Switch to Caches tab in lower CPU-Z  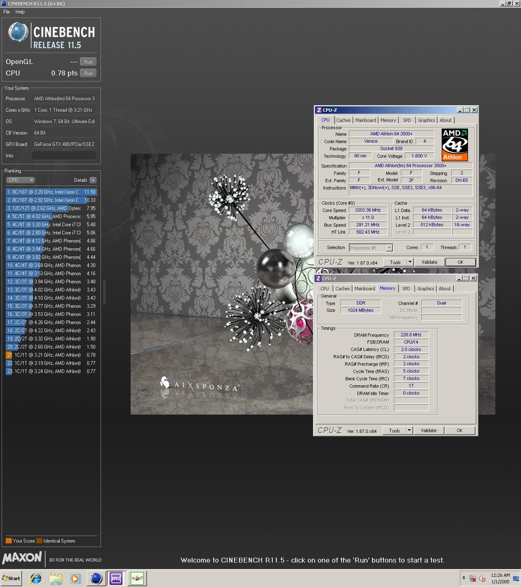[343, 289]
